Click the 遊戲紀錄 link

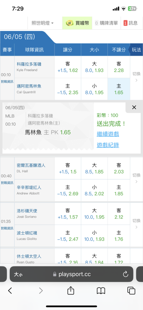pos(108,145)
